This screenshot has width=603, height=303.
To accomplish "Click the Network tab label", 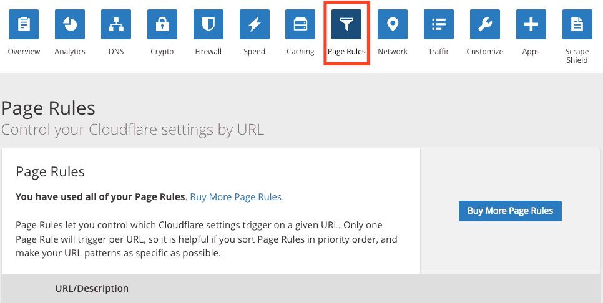I will [393, 52].
